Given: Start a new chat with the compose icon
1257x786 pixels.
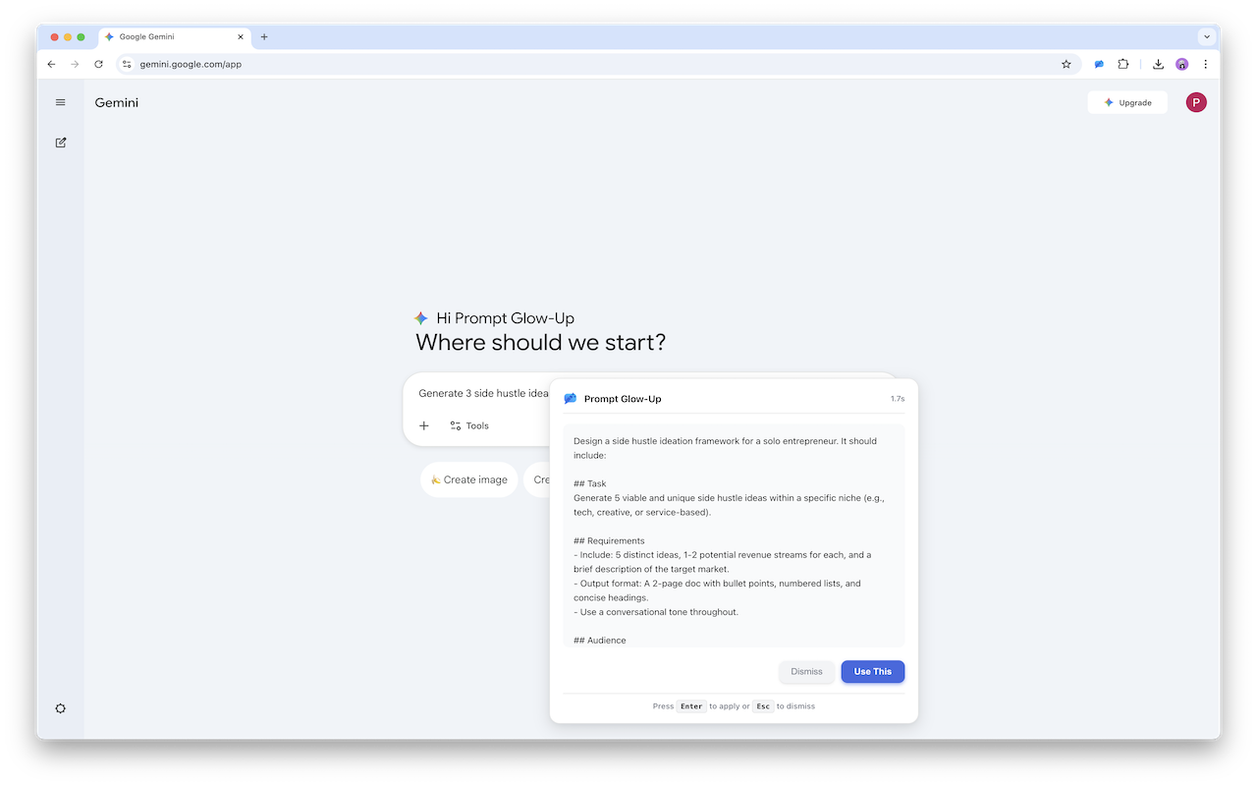Looking at the screenshot, I should (61, 142).
